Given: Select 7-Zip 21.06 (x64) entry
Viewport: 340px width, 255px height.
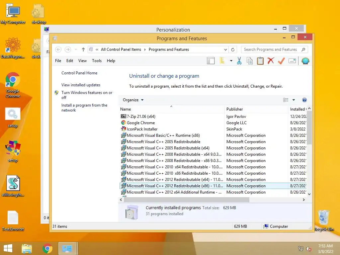Looking at the screenshot, I should (141, 117).
